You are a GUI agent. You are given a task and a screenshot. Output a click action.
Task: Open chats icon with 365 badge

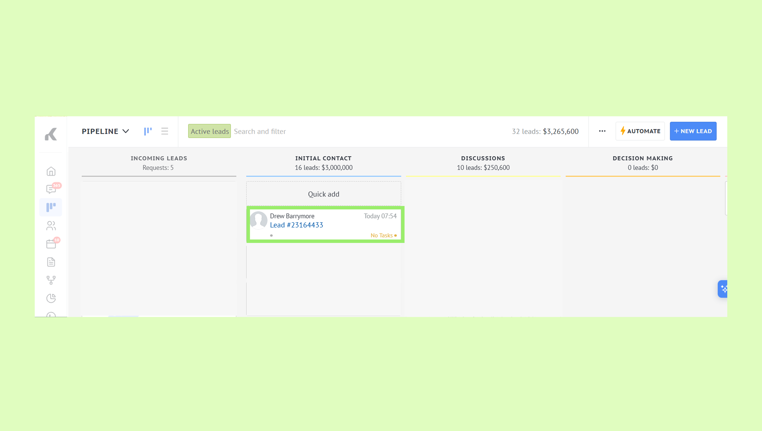coord(51,189)
